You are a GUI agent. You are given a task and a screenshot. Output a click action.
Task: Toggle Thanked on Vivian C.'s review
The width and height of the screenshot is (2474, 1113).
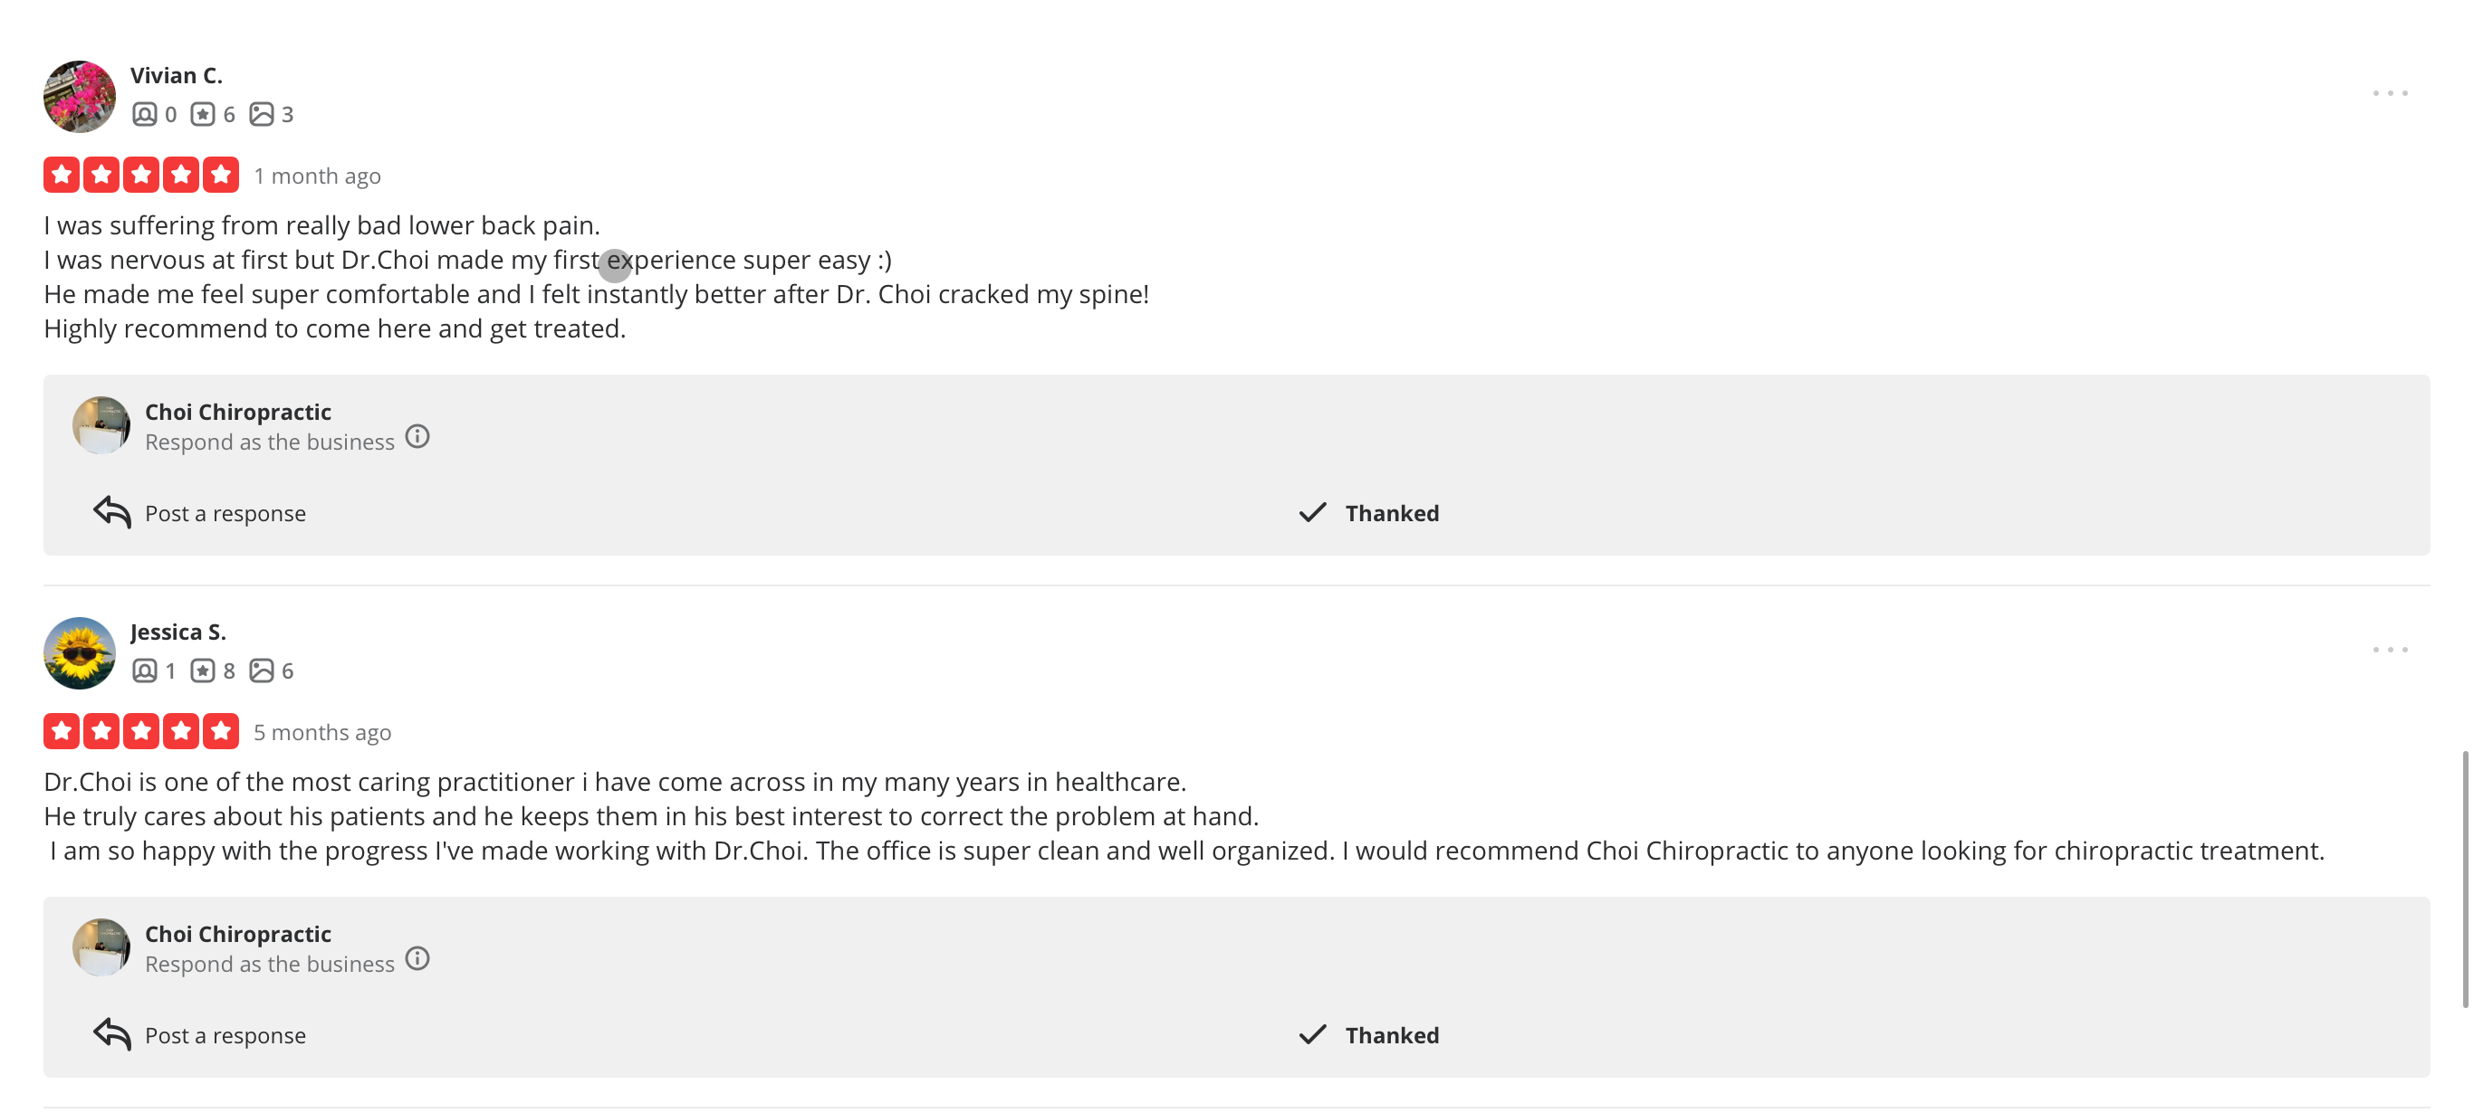1368,513
